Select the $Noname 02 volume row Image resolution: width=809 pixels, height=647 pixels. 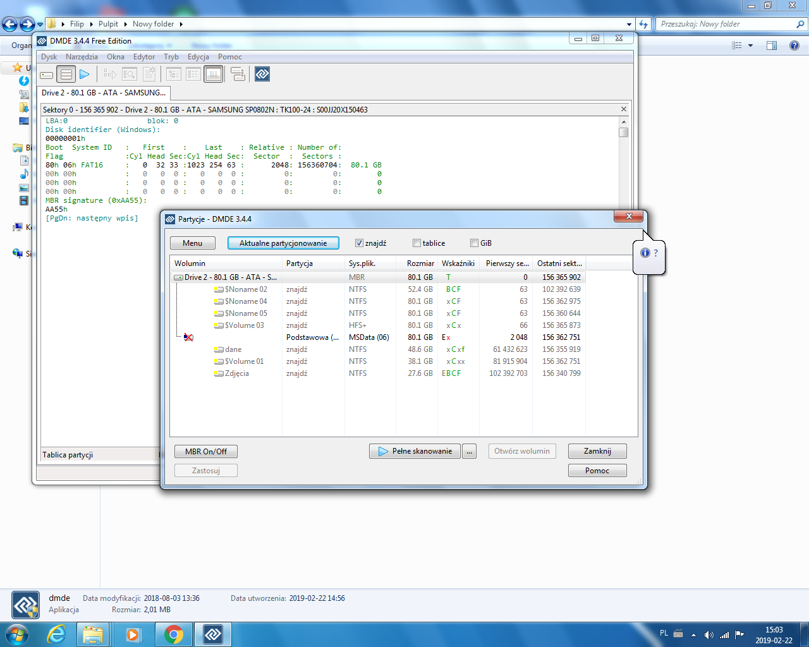(378, 289)
